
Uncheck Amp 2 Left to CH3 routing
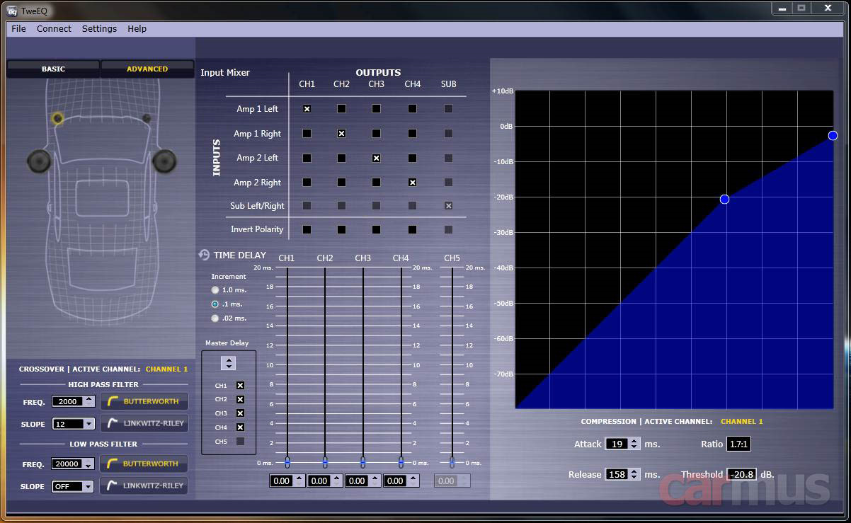pos(376,158)
